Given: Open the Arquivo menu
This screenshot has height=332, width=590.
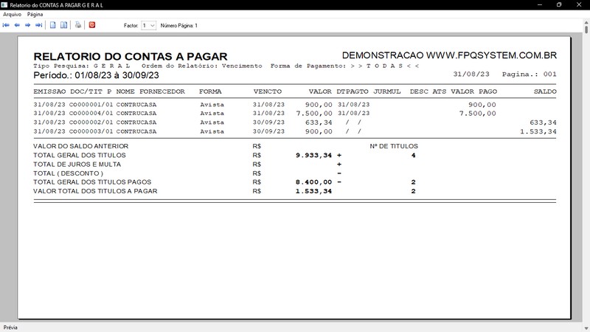Looking at the screenshot, I should pos(12,14).
